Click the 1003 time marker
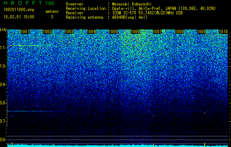This screenshot has width=231, height=147. [x=69, y=32]
